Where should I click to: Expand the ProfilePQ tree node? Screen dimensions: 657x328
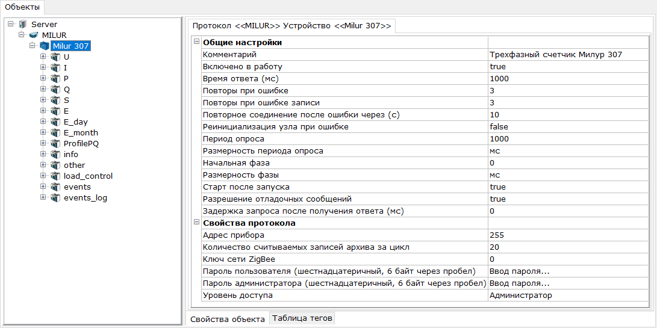(x=43, y=143)
